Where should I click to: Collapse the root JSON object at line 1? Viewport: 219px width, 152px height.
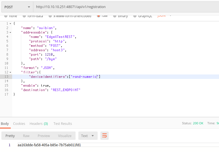click(x=10, y=24)
